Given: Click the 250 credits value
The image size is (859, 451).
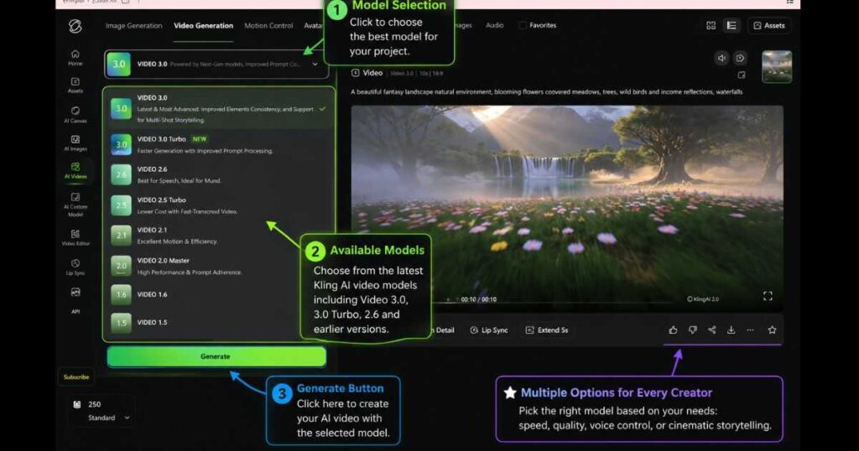Looking at the screenshot, I should [x=94, y=405].
